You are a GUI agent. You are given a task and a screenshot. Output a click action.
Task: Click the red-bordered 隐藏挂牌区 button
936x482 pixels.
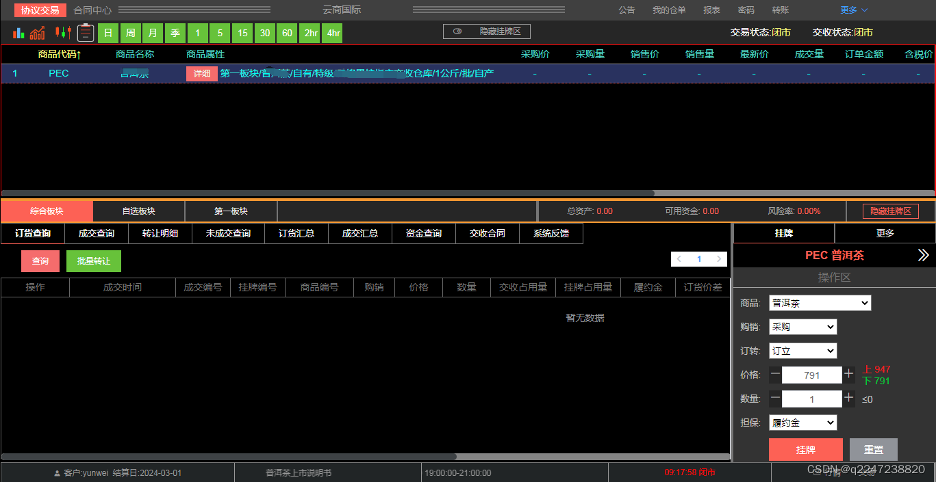coord(891,211)
